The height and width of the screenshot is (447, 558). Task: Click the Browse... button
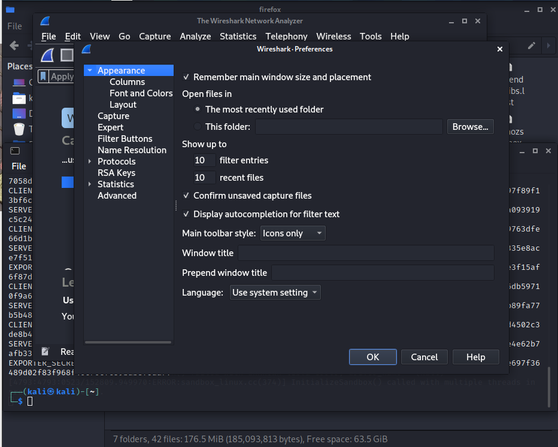pos(470,126)
